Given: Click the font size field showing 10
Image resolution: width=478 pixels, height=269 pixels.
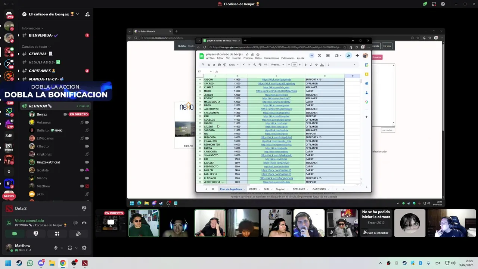Looking at the screenshot, I should tap(294, 65).
